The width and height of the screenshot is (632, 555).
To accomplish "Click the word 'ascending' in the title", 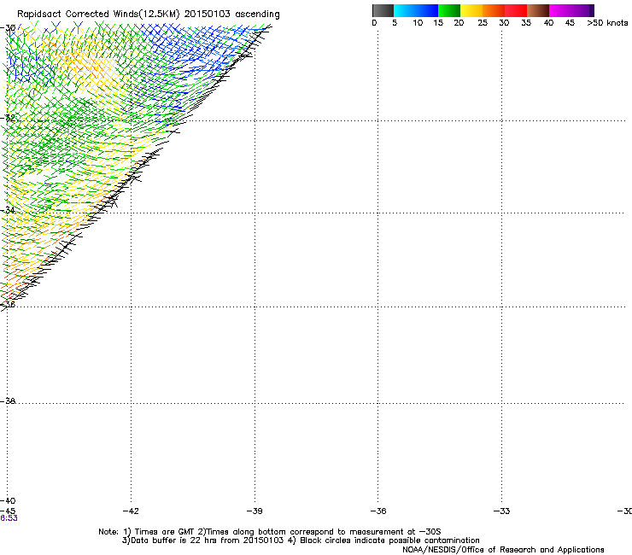I will click(257, 15).
